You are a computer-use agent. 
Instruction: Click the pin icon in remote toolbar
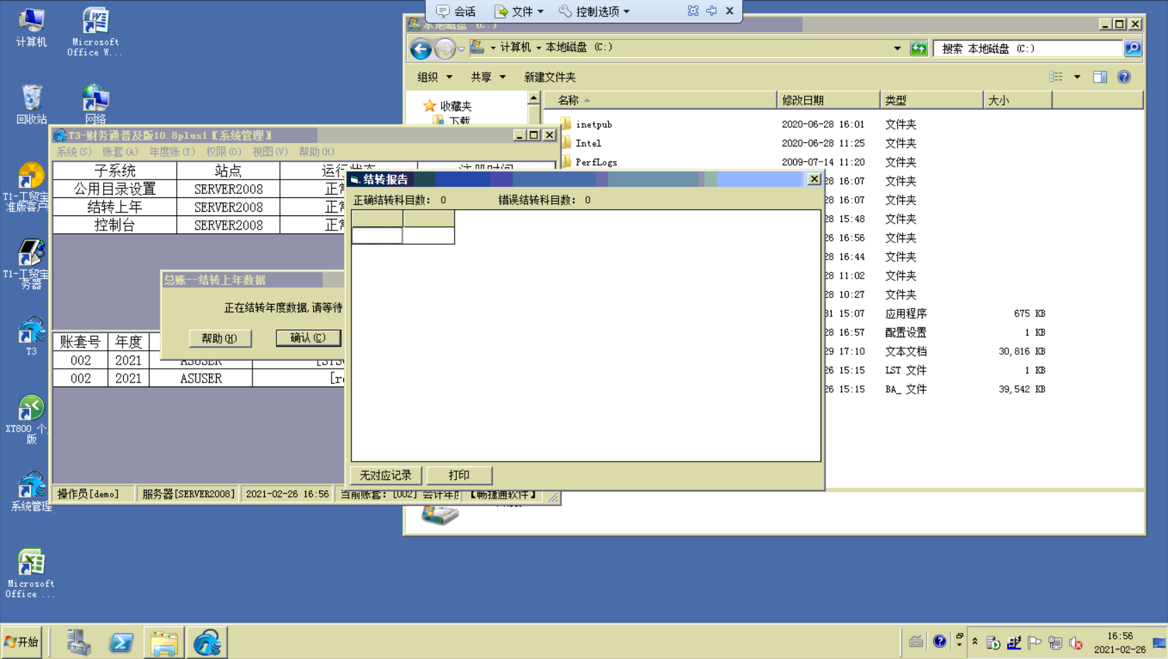pyautogui.click(x=711, y=11)
